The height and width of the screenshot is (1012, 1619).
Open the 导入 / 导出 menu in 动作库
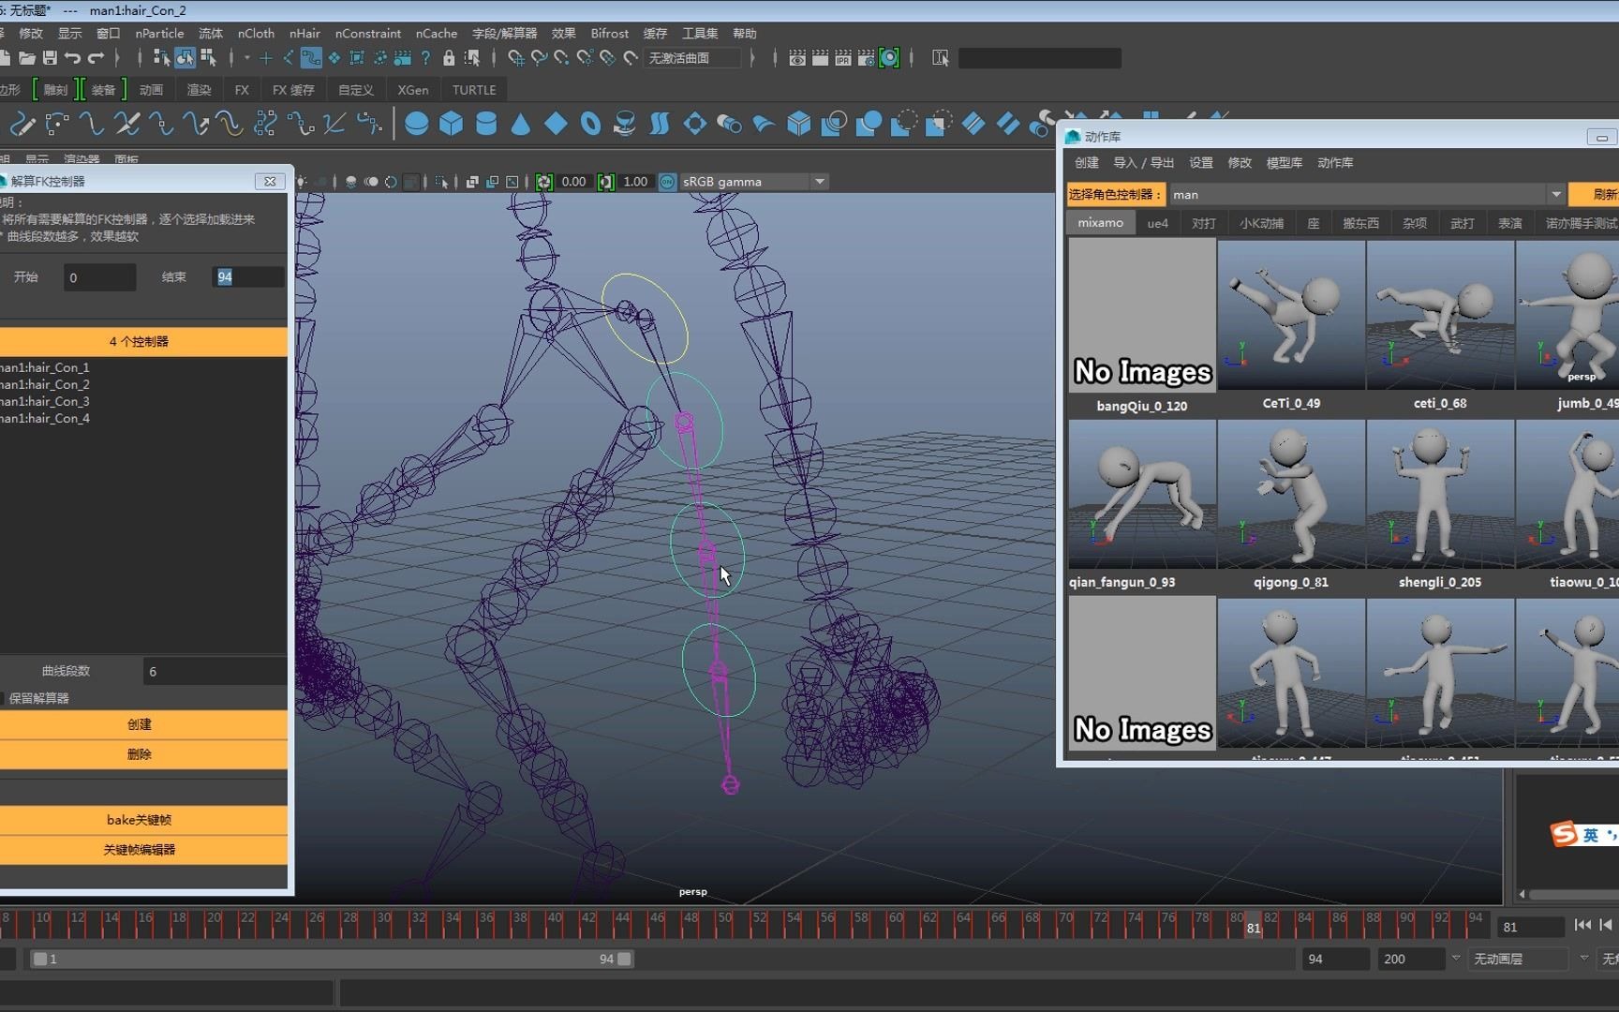(1143, 163)
